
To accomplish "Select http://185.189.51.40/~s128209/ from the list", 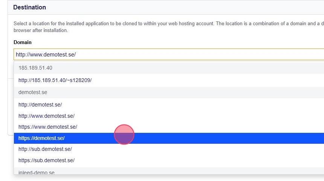I will pos(55,80).
